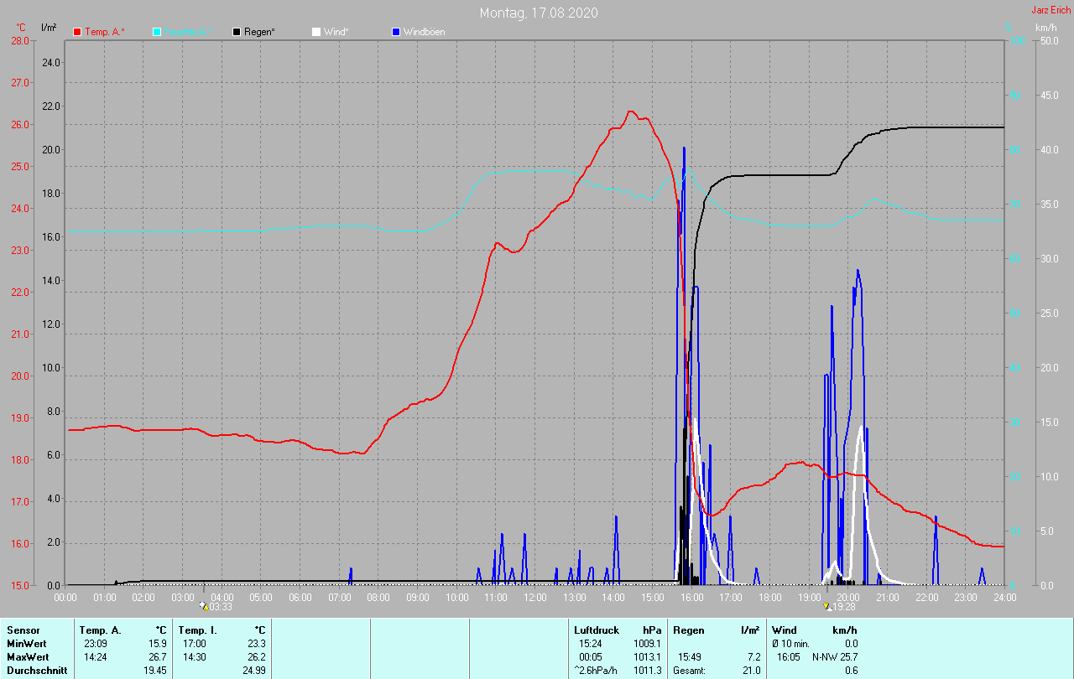Select the 'Regen*' legend label
1074x679 pixels.
[259, 32]
